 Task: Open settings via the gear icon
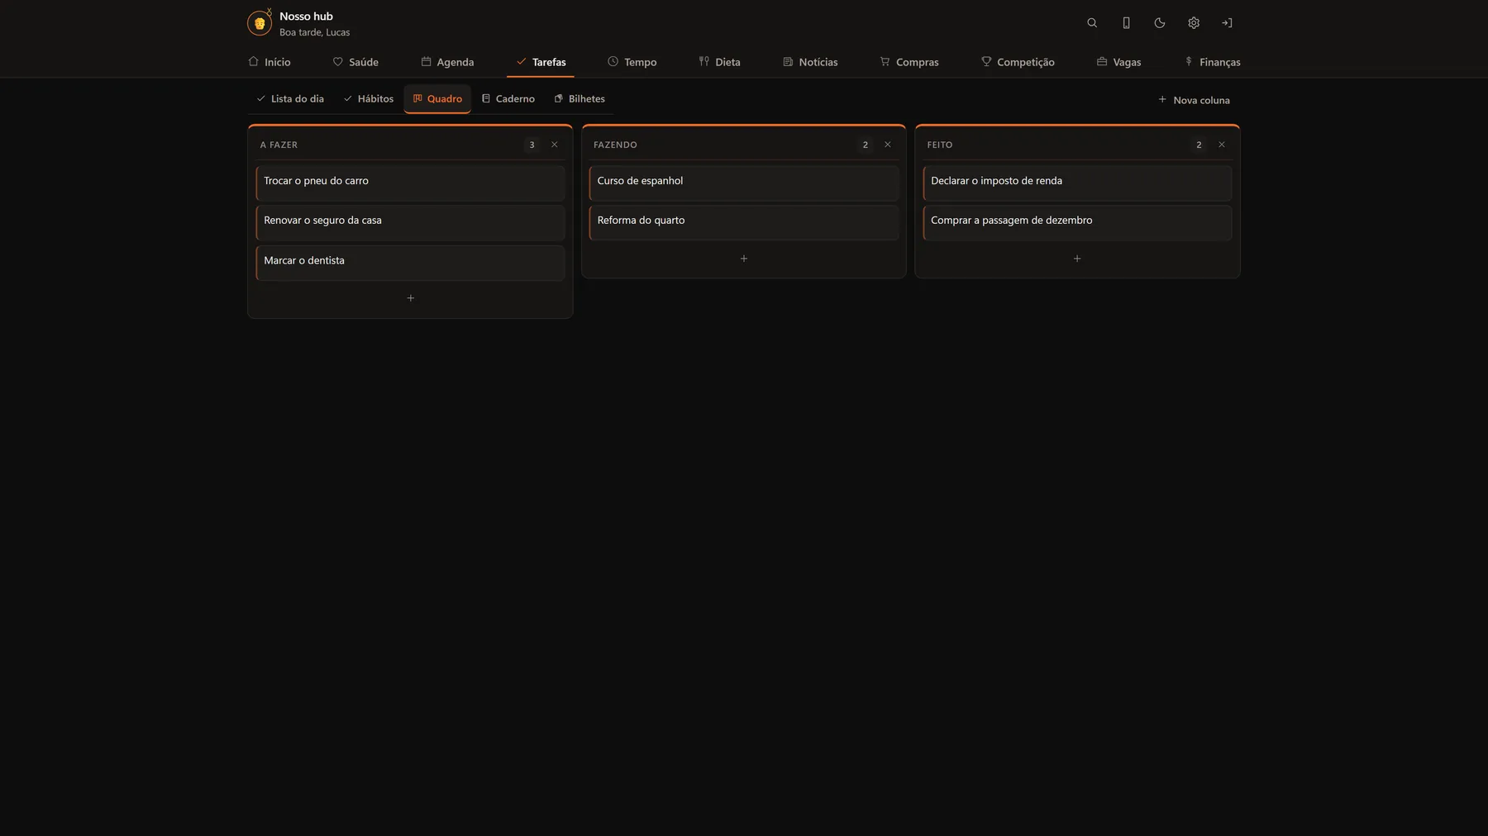[1194, 23]
